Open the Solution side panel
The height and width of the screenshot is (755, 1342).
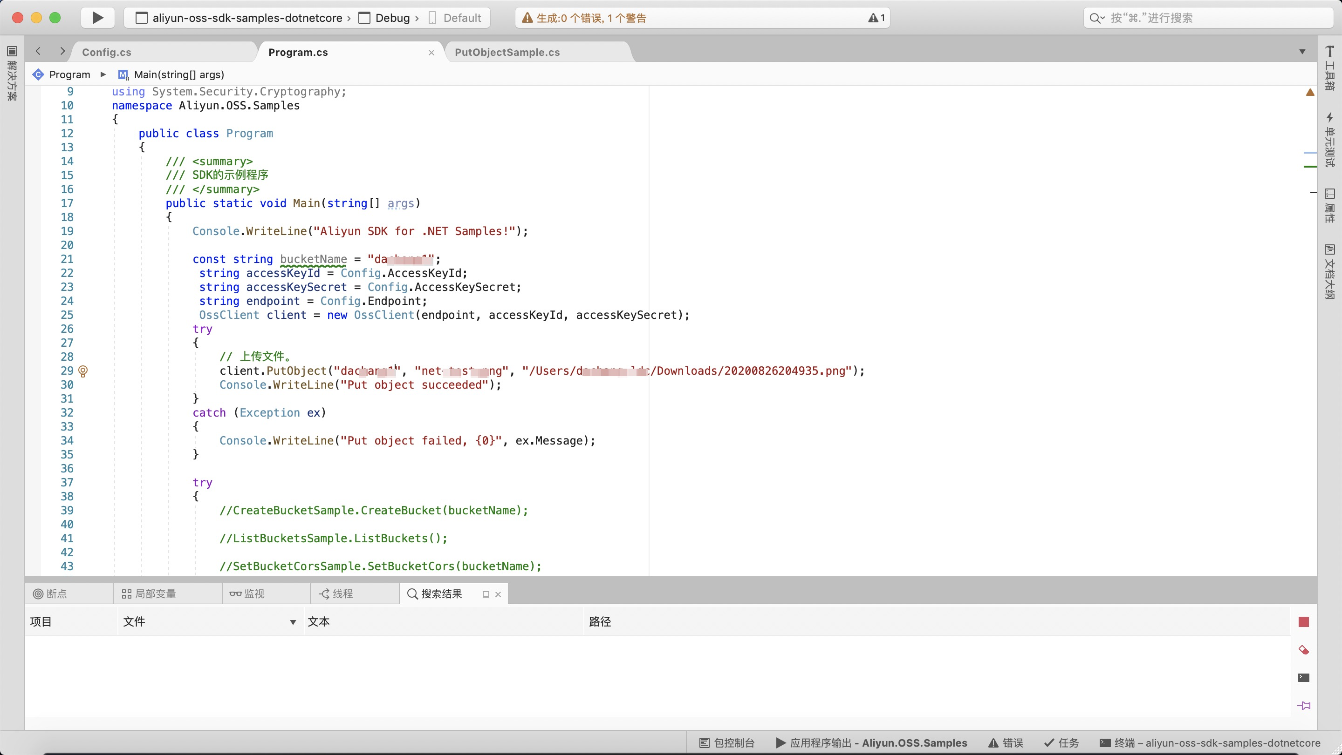click(12, 73)
